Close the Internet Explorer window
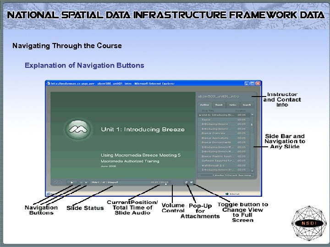This screenshot has height=247, width=330. pyautogui.click(x=258, y=83)
